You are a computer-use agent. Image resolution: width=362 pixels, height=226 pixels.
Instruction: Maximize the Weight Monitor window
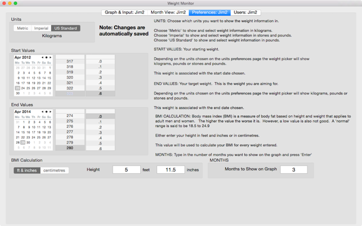pyautogui.click(x=15, y=3)
